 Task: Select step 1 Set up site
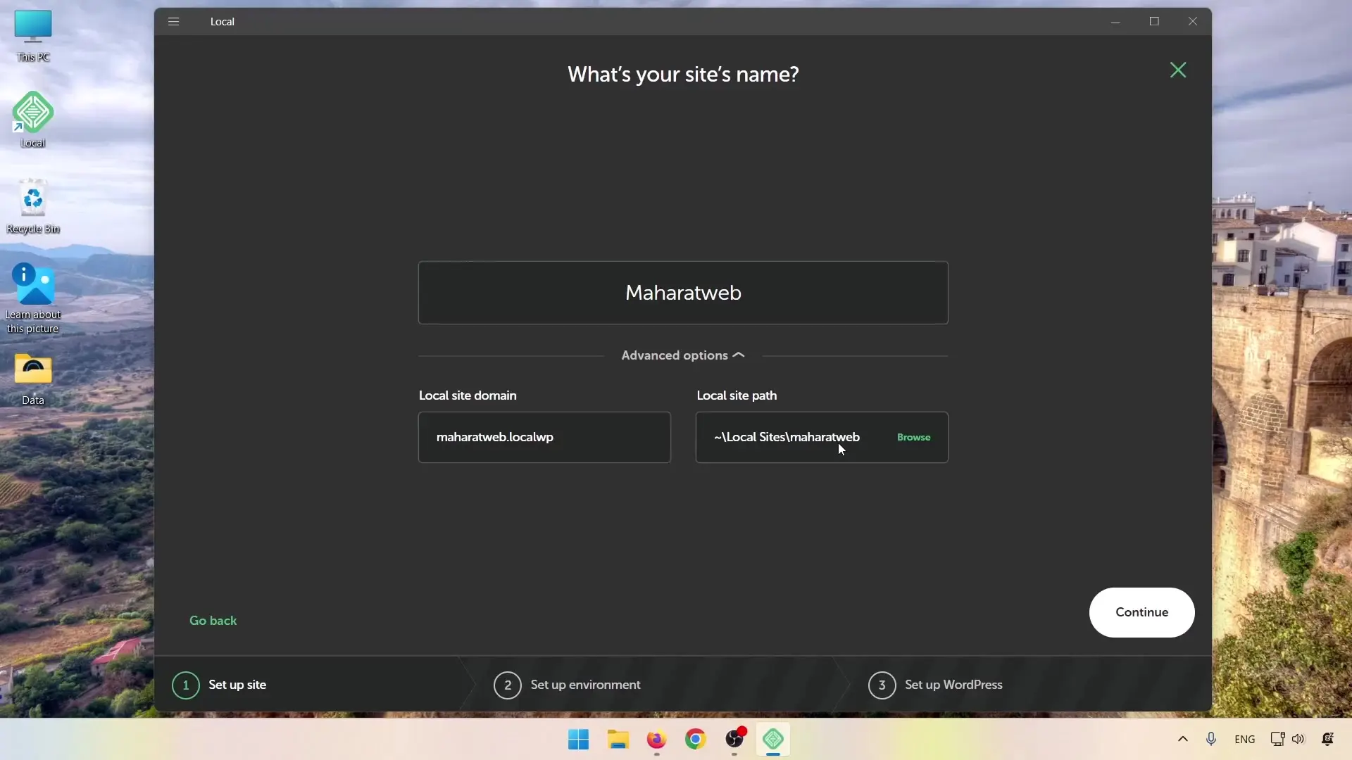click(x=219, y=685)
